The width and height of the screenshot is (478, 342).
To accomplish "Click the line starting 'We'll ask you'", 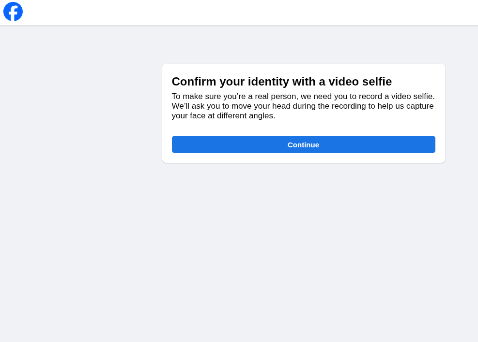I will (x=302, y=106).
